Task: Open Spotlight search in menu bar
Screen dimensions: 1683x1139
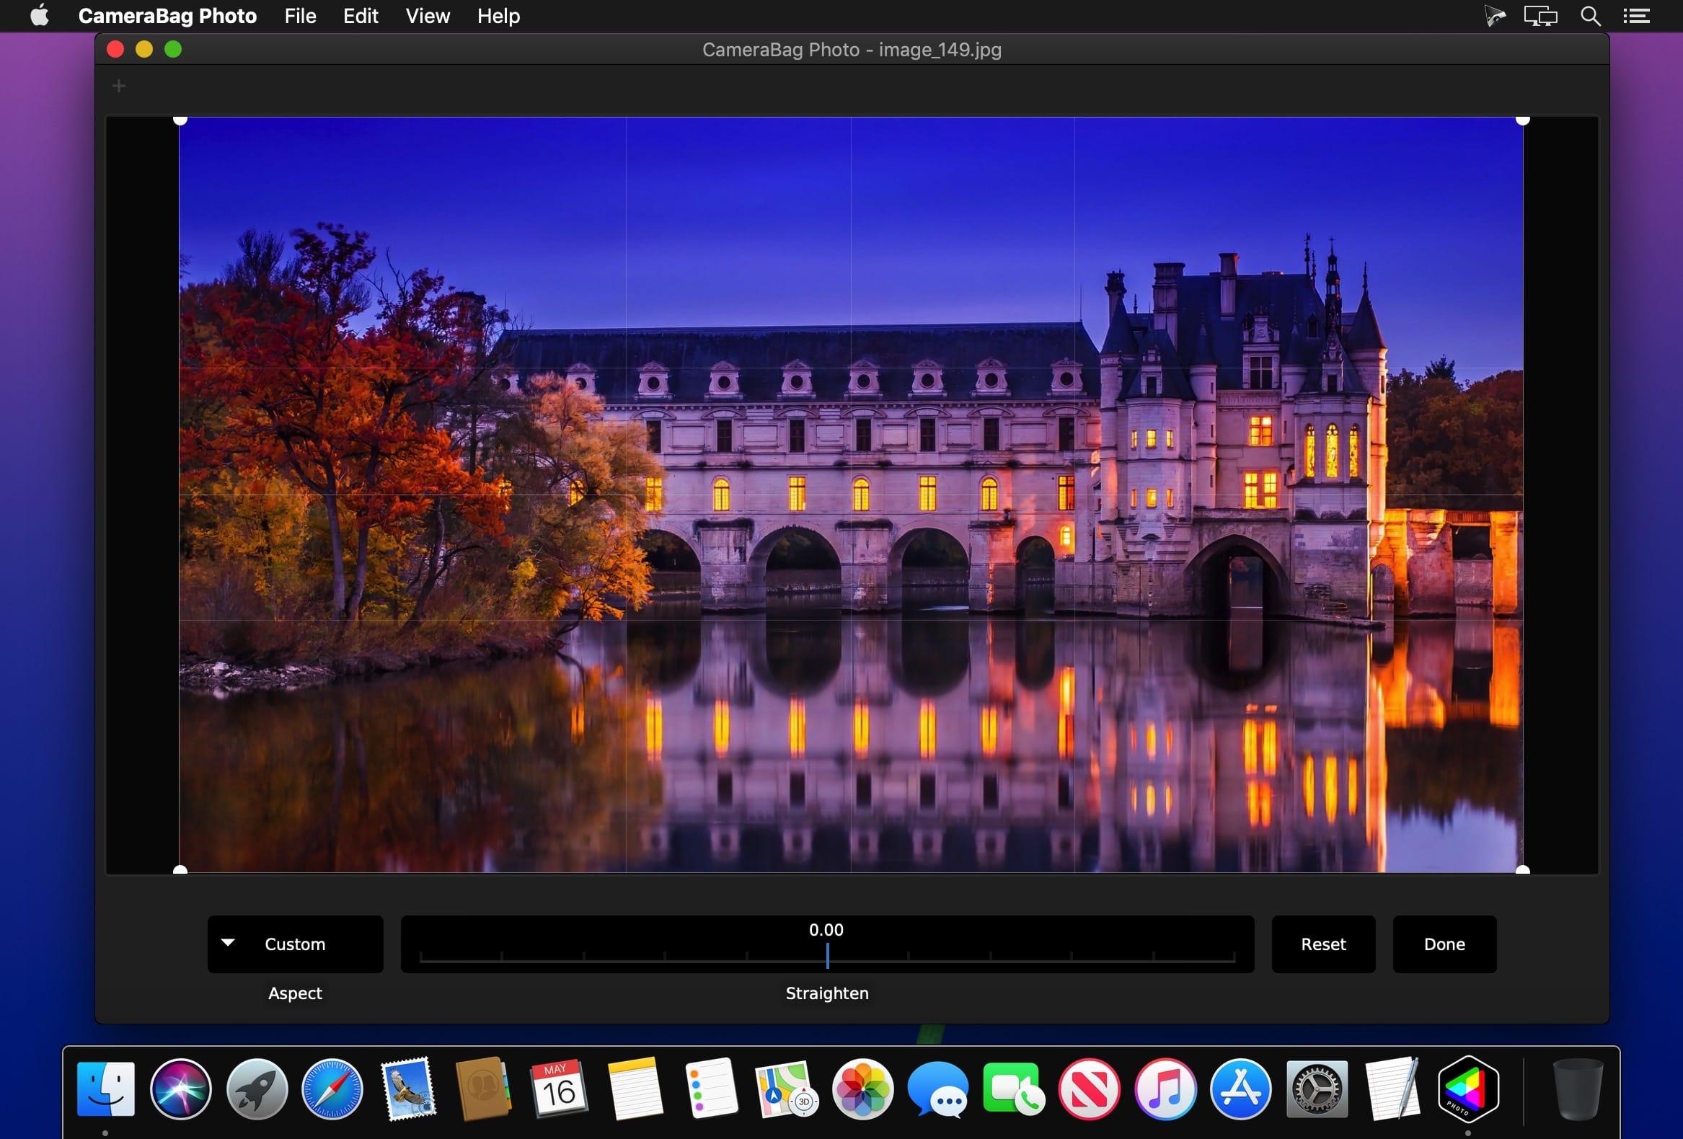Action: point(1590,16)
